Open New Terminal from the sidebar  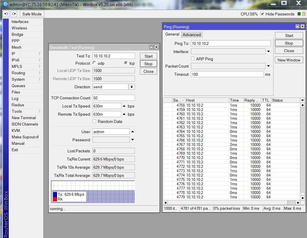pyautogui.click(x=26, y=118)
